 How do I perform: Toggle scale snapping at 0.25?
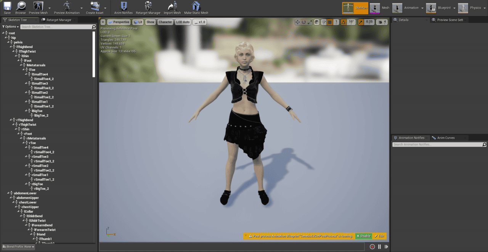pyautogui.click(x=360, y=22)
